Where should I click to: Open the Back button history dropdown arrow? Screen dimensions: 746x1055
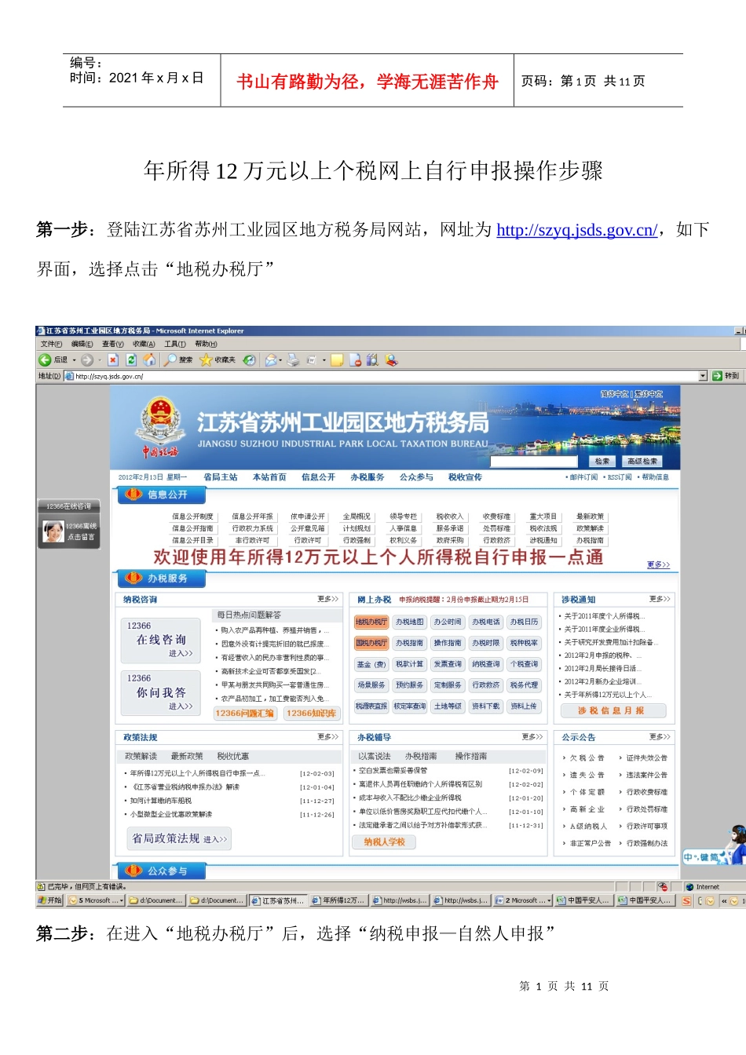pyautogui.click(x=75, y=360)
